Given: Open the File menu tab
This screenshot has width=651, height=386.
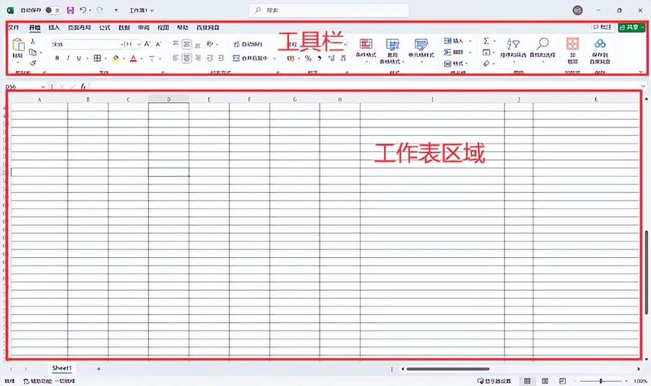Looking at the screenshot, I should coord(14,27).
